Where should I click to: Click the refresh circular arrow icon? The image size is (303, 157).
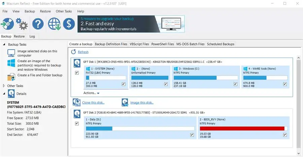[x=73, y=52]
